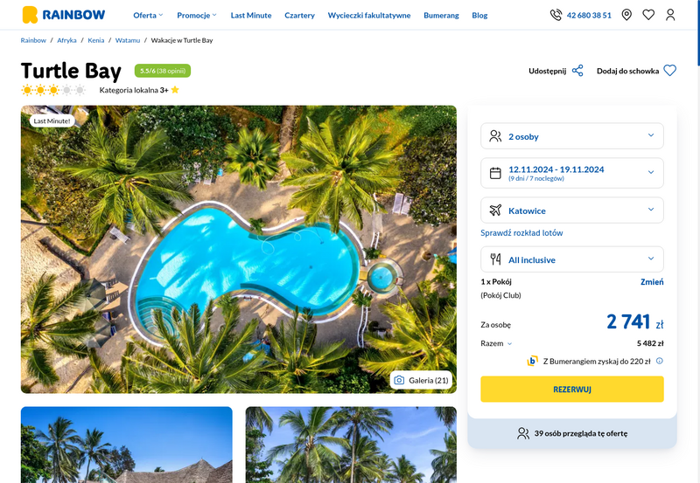Click Zmień to change the room
Image resolution: width=700 pixels, height=483 pixels.
pyautogui.click(x=652, y=281)
